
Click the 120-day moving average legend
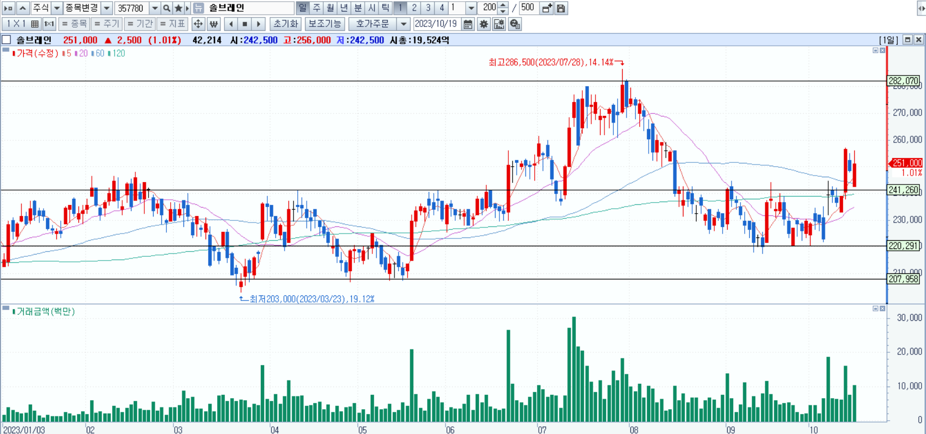[x=117, y=54]
